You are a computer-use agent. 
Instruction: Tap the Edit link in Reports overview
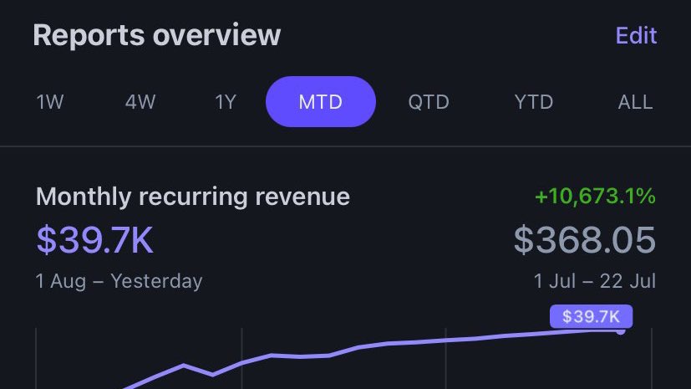636,35
